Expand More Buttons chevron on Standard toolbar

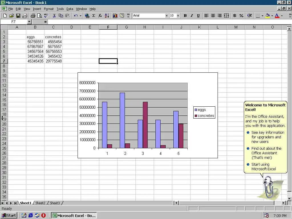click(x=128, y=16)
